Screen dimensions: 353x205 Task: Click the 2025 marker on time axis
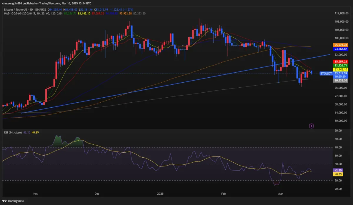(160, 194)
